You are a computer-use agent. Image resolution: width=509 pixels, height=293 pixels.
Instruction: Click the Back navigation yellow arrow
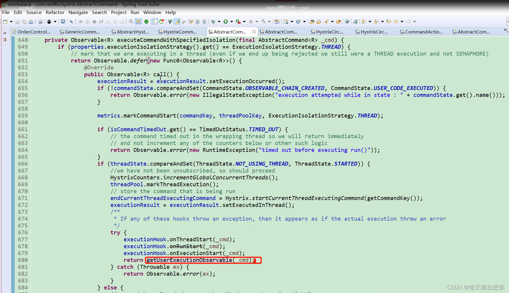(x=396, y=22)
